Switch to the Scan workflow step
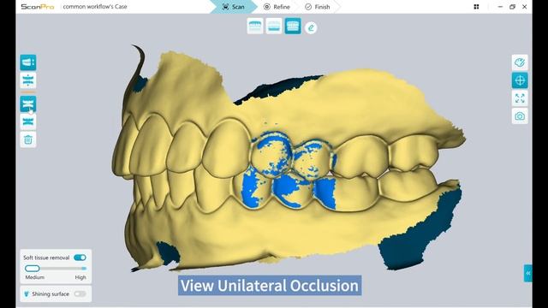548x308 pixels. point(234,7)
